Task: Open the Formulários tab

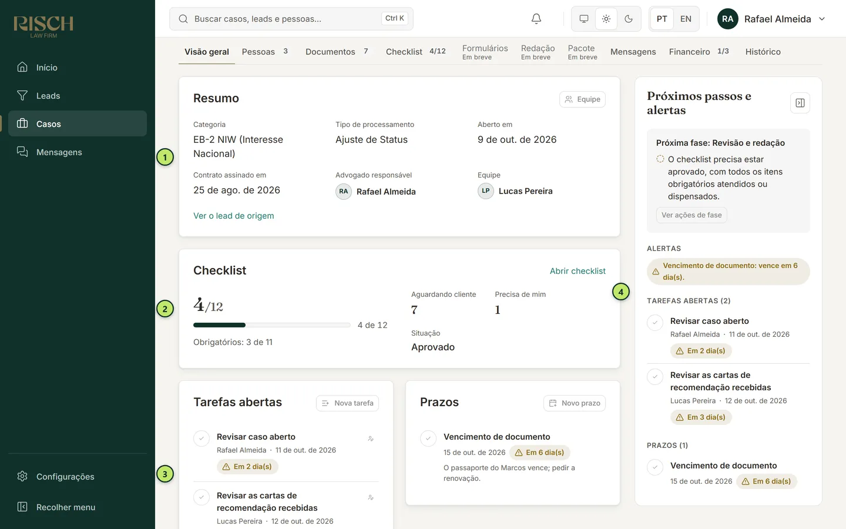Action: pyautogui.click(x=485, y=52)
